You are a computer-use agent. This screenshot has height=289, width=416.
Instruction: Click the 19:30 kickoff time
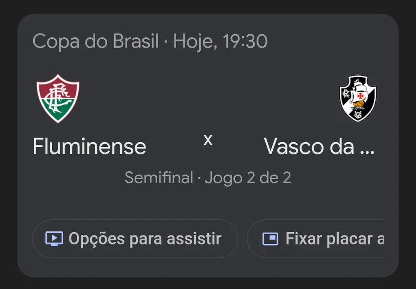tap(245, 42)
